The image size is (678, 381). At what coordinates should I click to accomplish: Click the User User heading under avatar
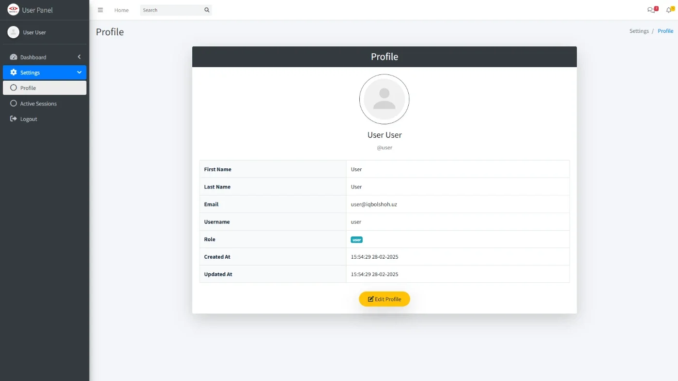click(x=385, y=135)
